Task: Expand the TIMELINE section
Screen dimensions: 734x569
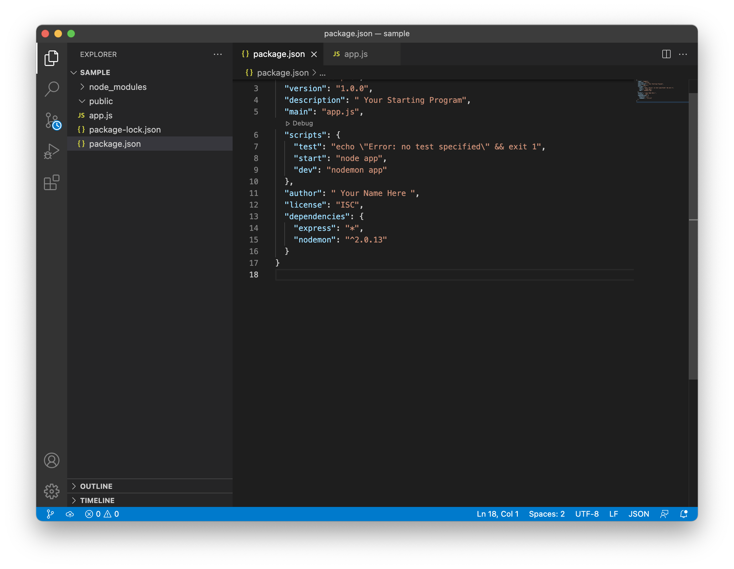Action: point(97,500)
